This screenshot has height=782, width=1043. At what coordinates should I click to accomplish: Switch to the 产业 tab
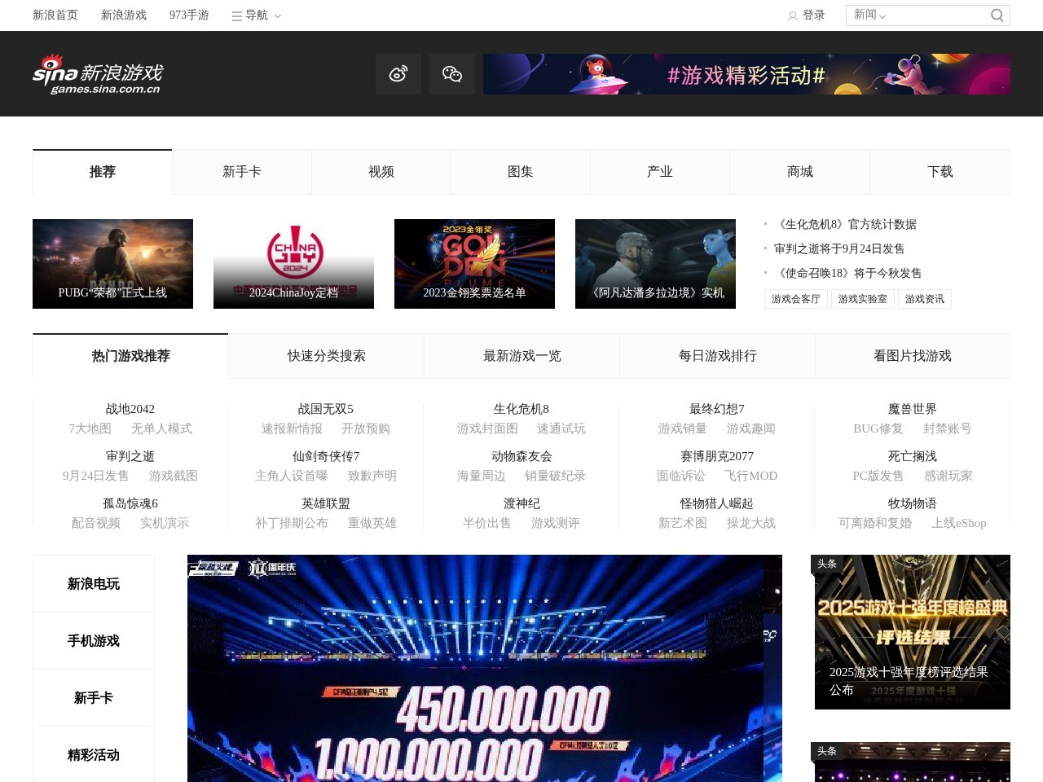[x=660, y=172]
